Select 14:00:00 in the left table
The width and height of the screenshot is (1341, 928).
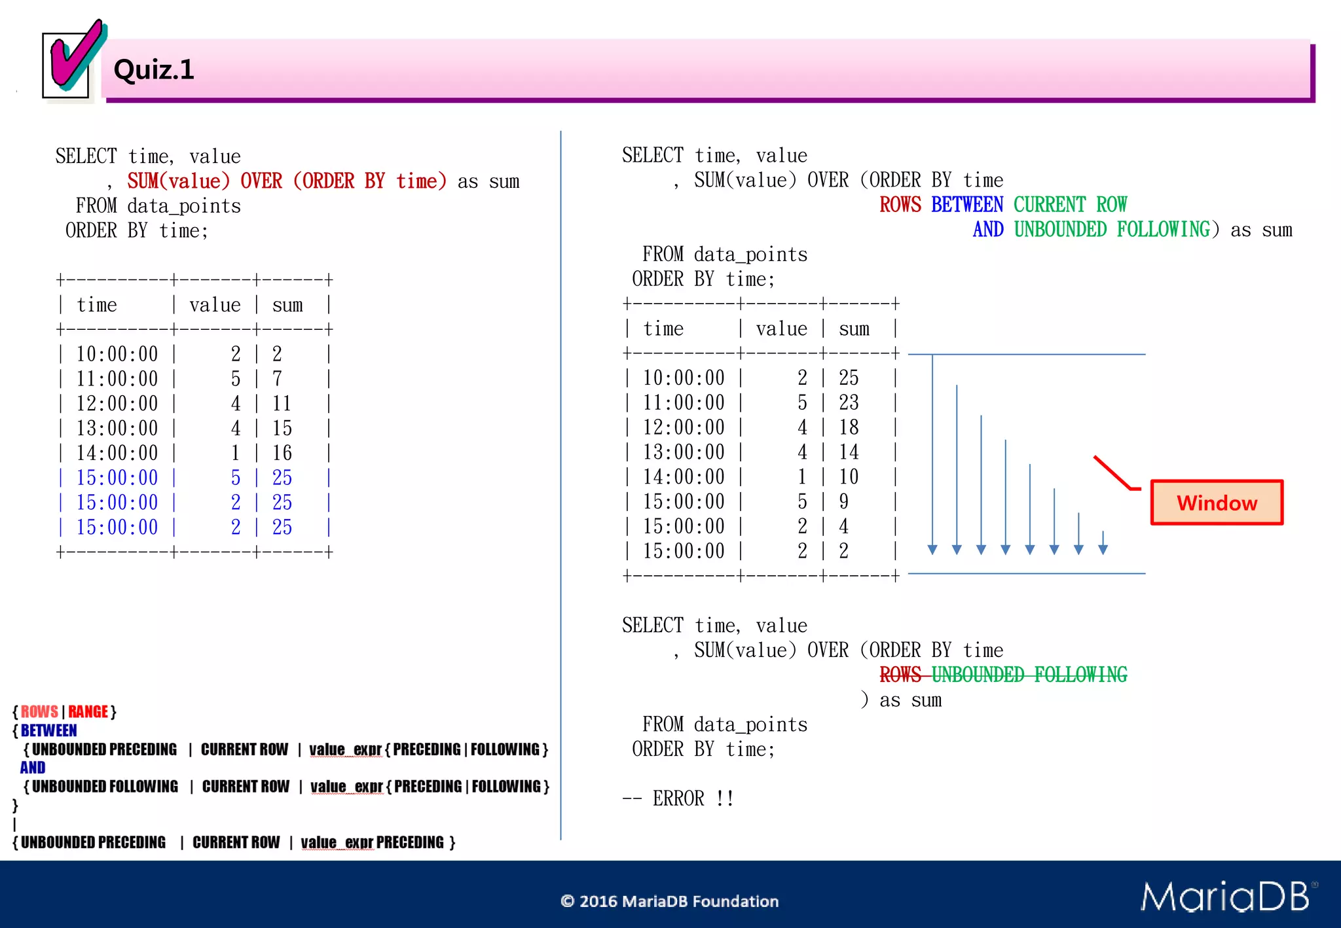(117, 453)
